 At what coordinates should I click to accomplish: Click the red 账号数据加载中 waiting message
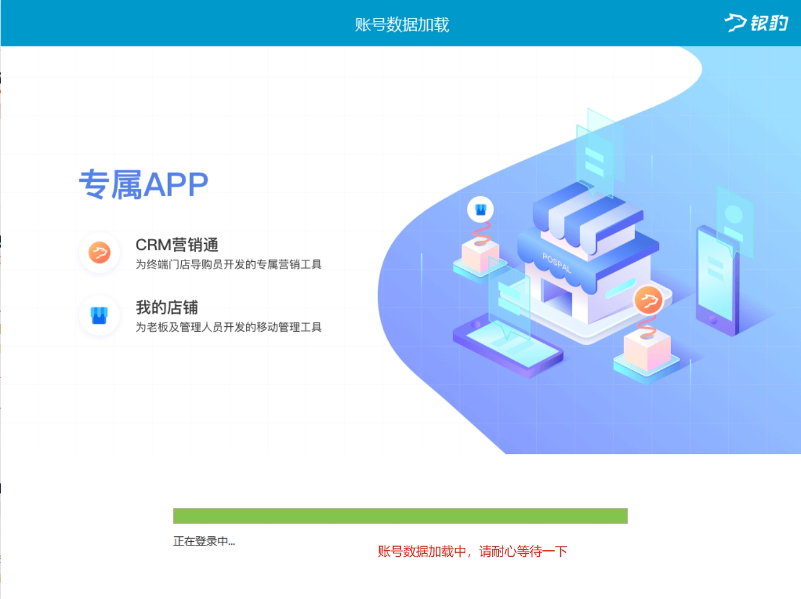[472, 551]
